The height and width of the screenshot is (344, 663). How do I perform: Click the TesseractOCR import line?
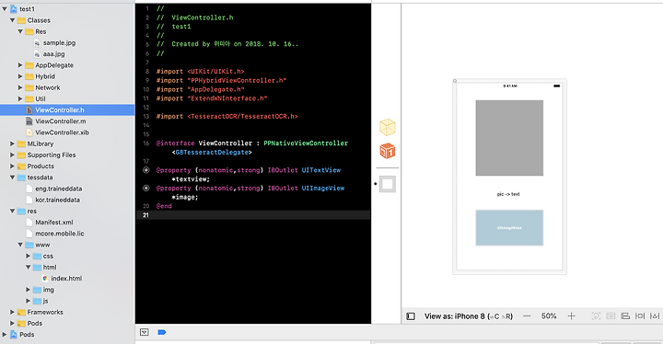[227, 116]
